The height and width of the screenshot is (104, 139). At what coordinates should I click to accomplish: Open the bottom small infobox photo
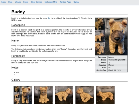pyautogui.click(x=100, y=49)
